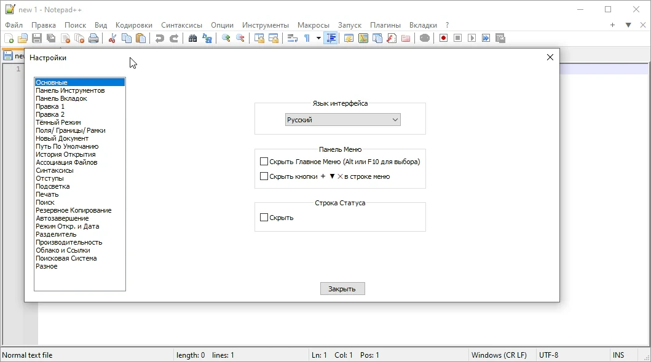Click Windows (CR LF) in status bar
Viewport: 651px width, 362px height.
[x=499, y=355]
